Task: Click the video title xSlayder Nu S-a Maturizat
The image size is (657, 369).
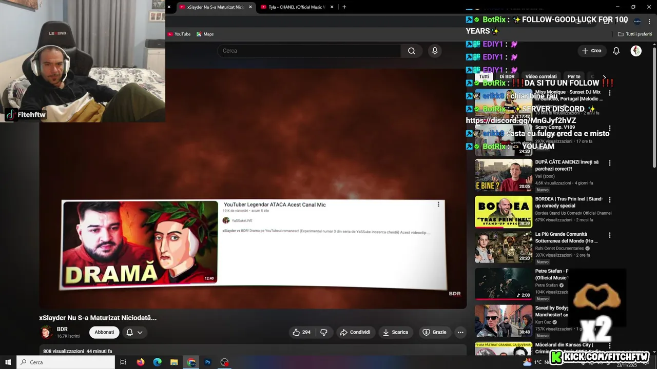Action: (98, 318)
